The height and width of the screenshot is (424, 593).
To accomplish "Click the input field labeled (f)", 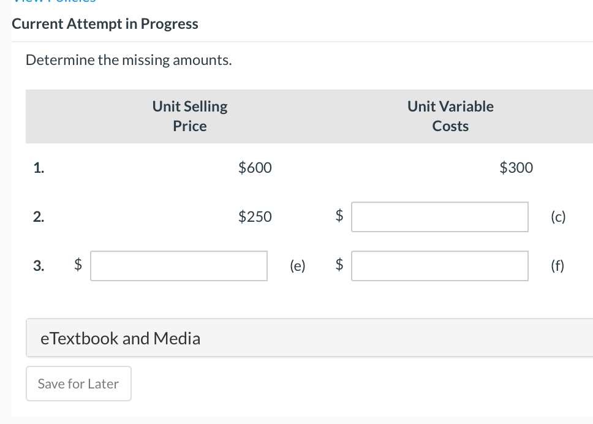I will point(439,265).
